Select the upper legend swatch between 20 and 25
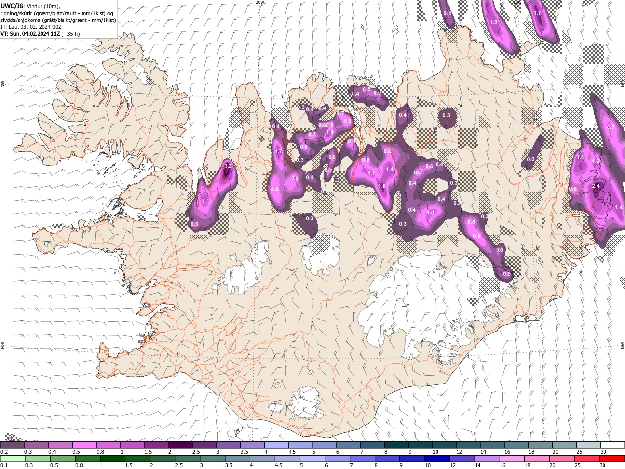Image resolution: width=625 pixels, height=469 pixels. [x=564, y=445]
